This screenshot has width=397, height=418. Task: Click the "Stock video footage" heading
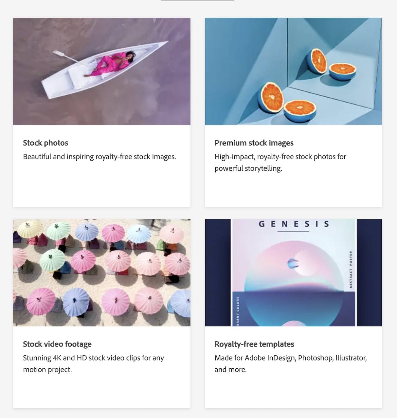tap(57, 344)
